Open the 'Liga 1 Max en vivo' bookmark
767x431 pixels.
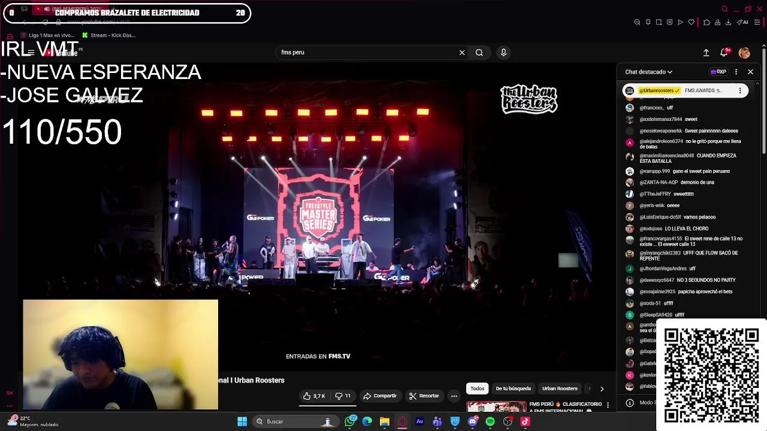[47, 35]
